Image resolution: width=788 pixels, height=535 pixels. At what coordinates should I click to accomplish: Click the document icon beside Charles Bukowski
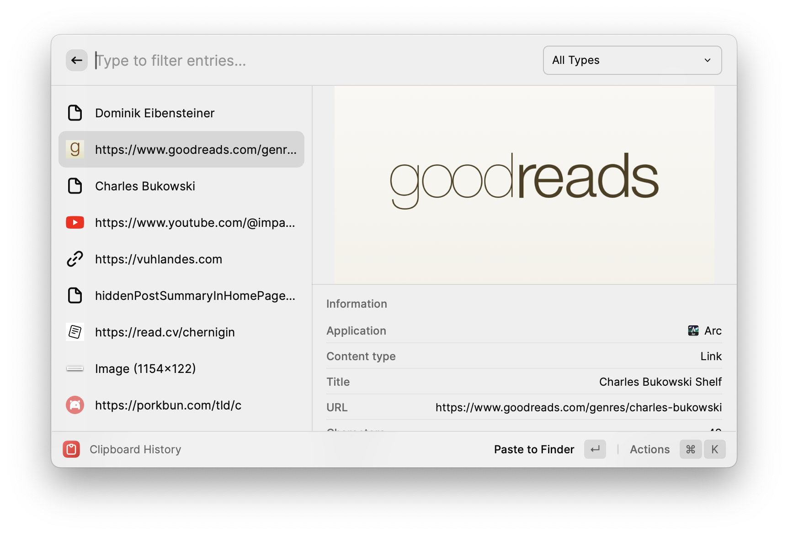click(x=75, y=186)
